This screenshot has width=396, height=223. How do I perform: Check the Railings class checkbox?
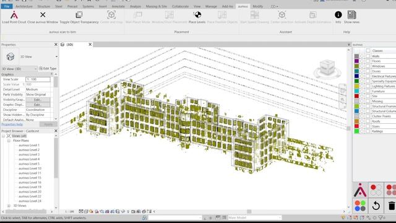[x=368, y=131]
